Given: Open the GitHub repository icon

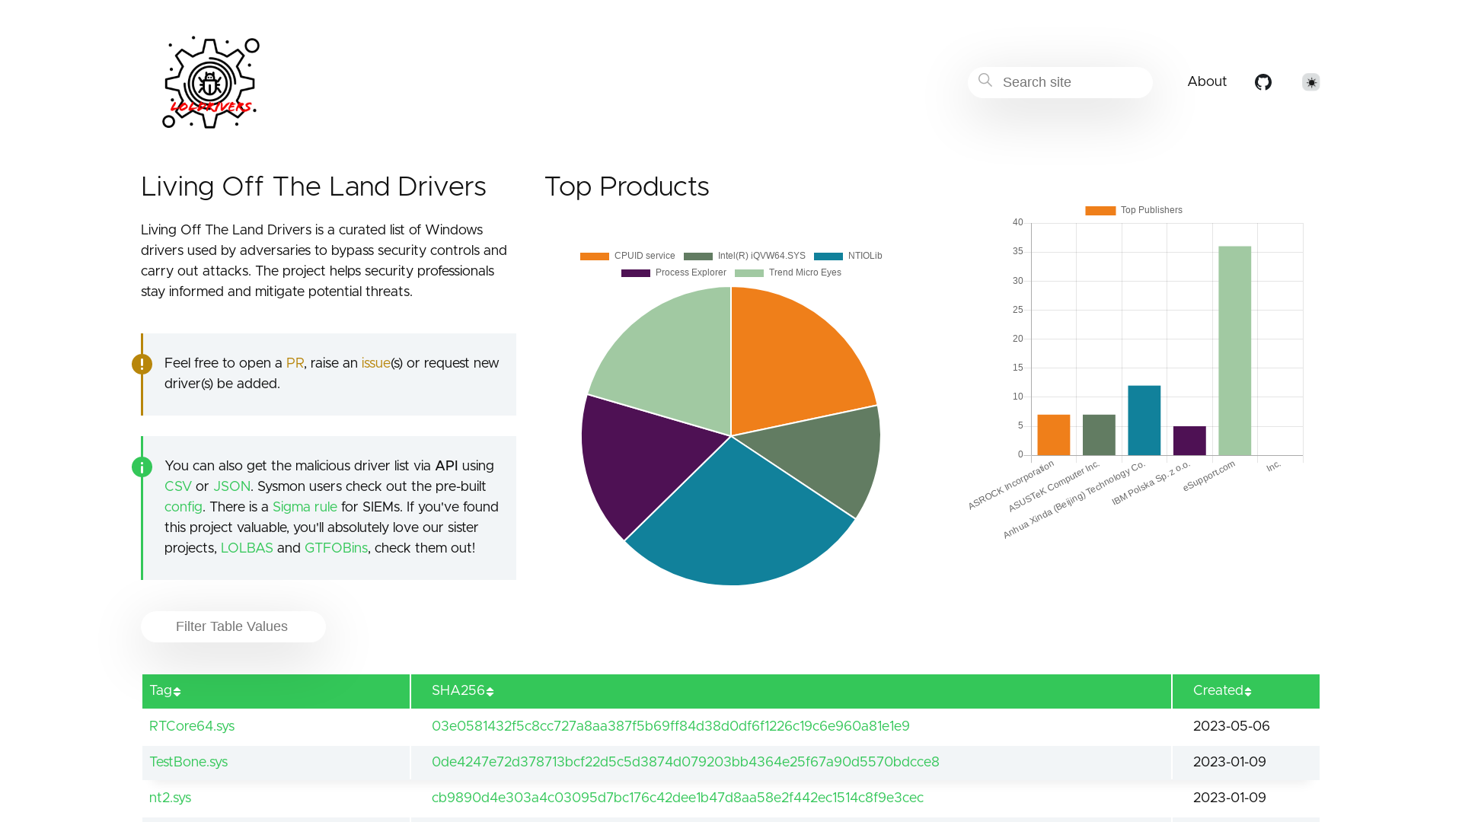Looking at the screenshot, I should tap(1263, 82).
